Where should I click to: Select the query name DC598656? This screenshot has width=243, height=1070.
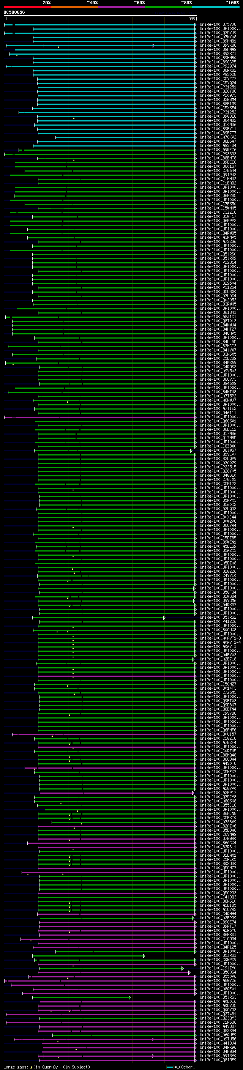14,13
